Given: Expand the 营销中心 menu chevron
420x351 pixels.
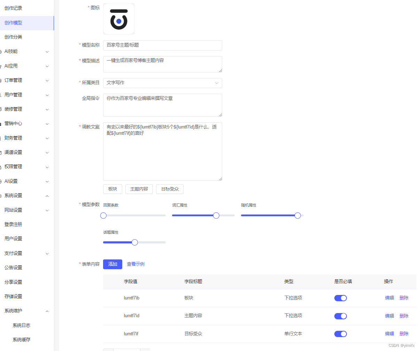Looking at the screenshot, I should pyautogui.click(x=47, y=124).
